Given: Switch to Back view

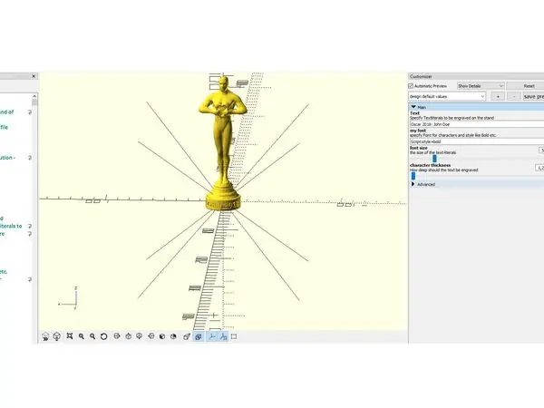Looking at the screenshot, I should tap(173, 336).
